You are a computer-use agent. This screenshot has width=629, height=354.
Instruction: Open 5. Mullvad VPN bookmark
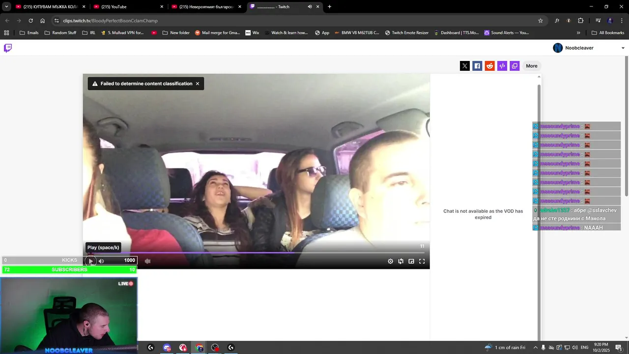tap(122, 33)
